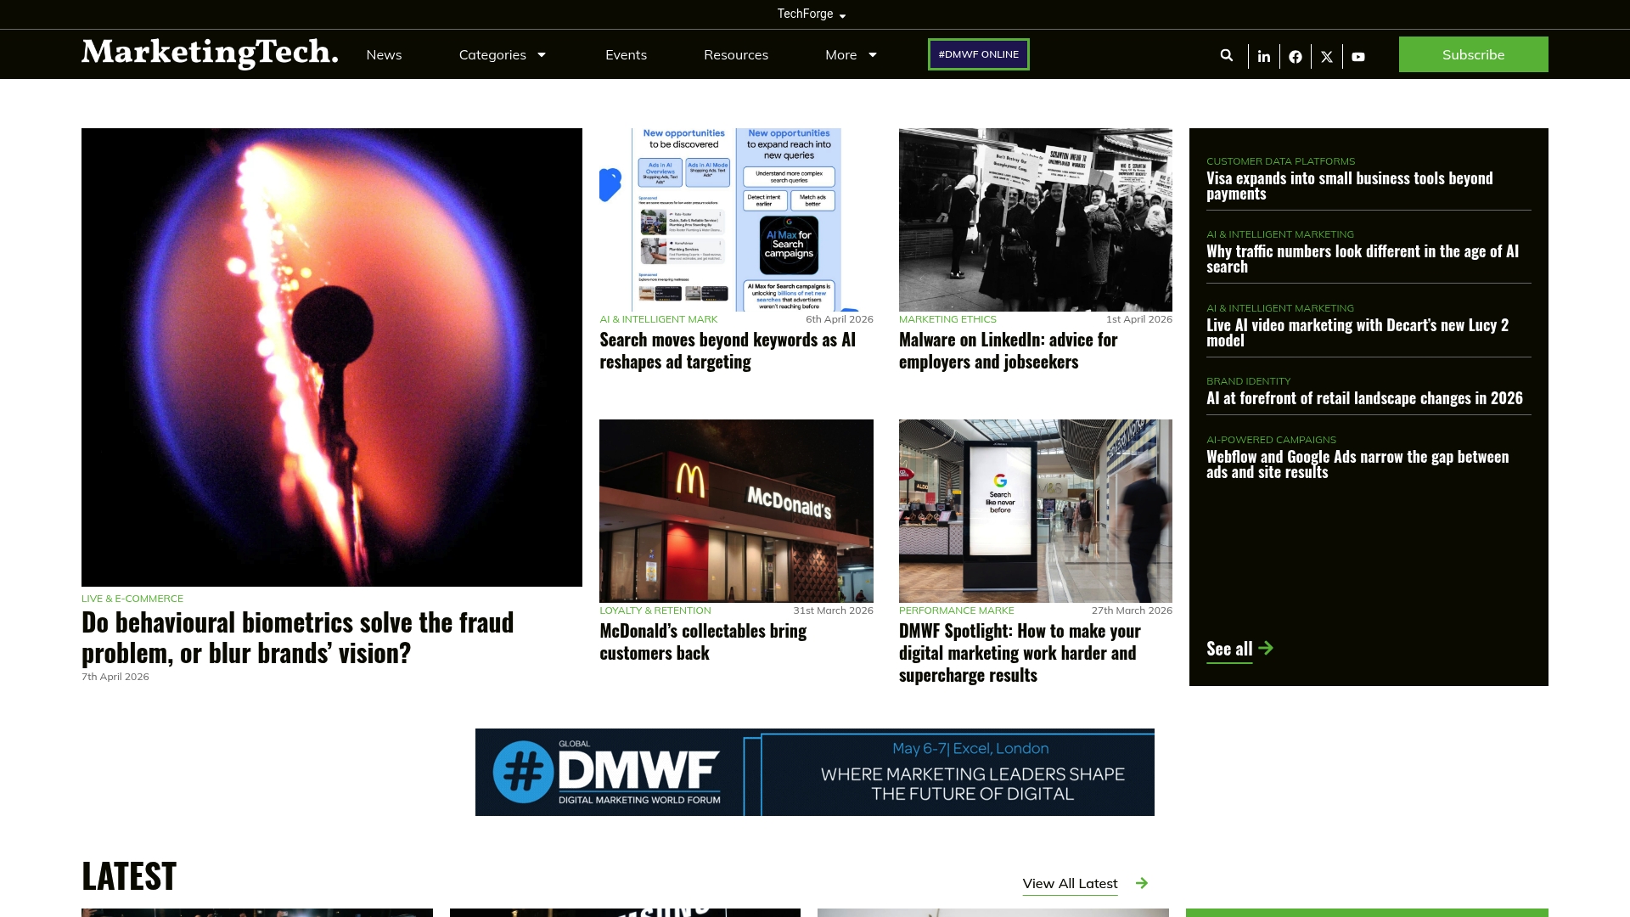Viewport: 1630px width, 917px height.
Task: Open McDonald's collectables article headline
Action: point(703,642)
